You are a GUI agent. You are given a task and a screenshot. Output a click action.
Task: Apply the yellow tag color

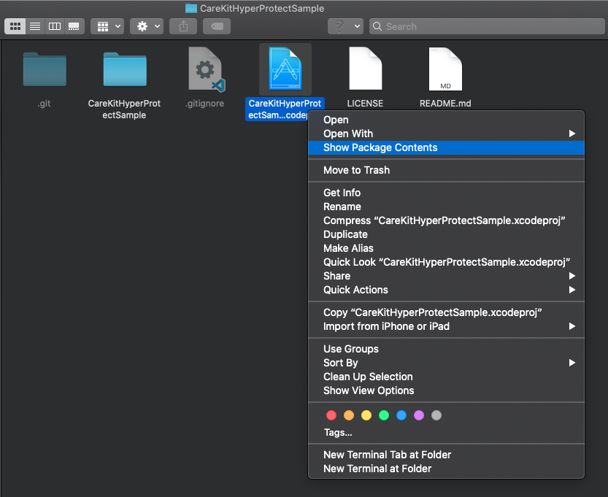coord(366,415)
